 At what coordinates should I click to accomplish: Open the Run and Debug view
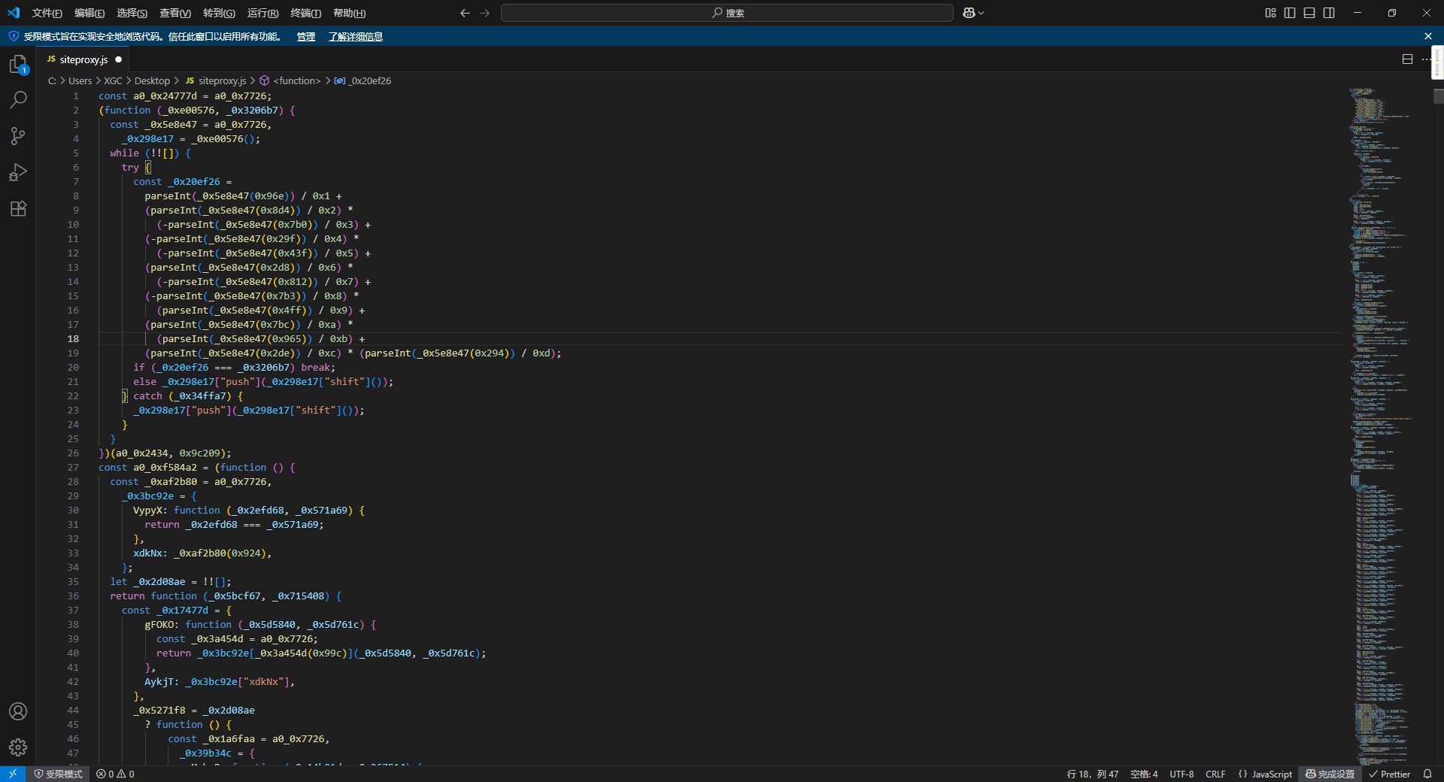point(18,172)
